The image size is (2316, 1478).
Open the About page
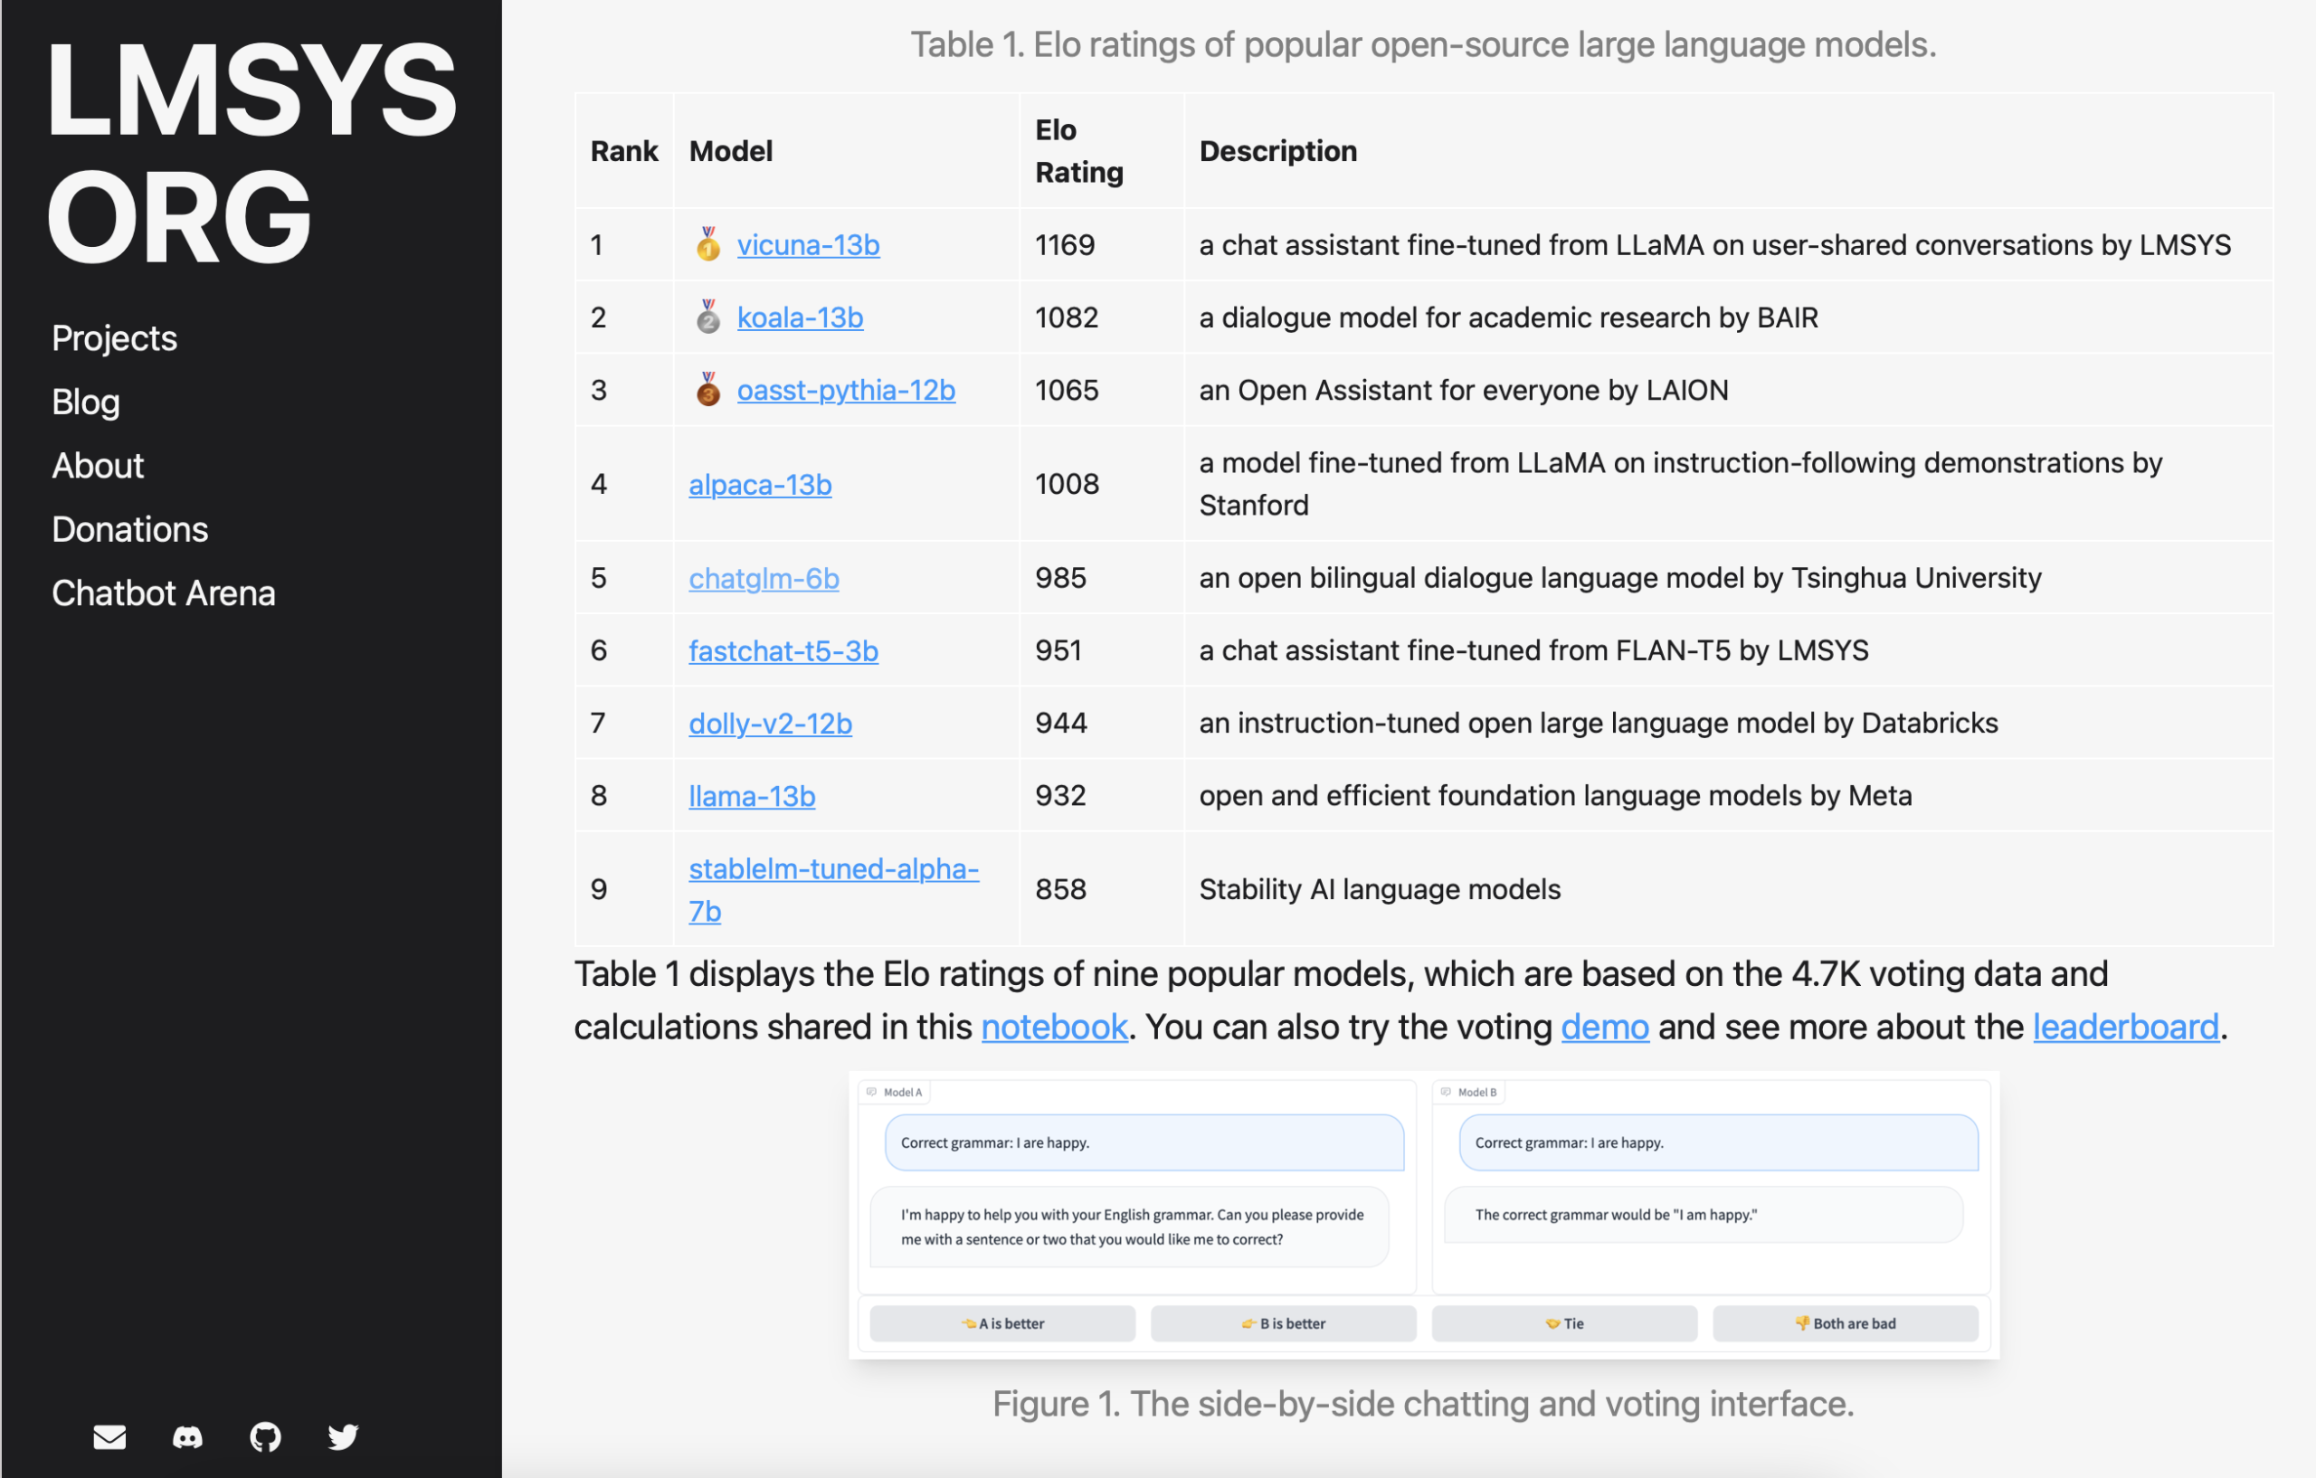pyautogui.click(x=97, y=466)
